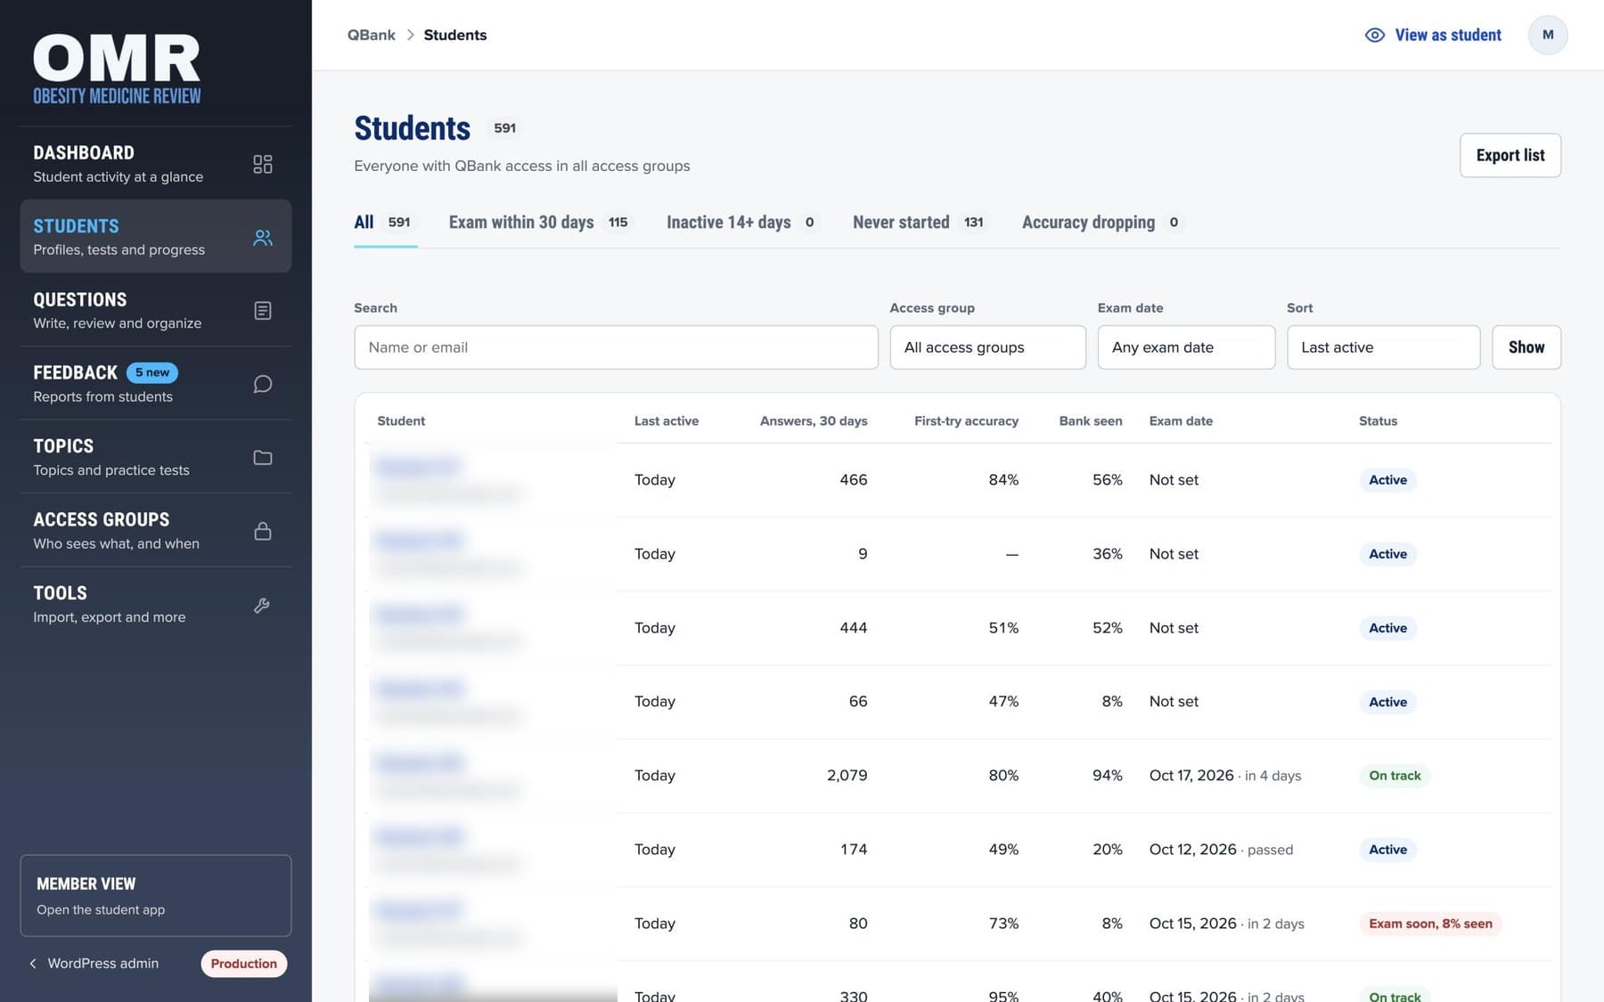Viewport: 1604px width, 1002px height.
Task: Click the 591 count badge beside Students heading
Action: click(504, 128)
